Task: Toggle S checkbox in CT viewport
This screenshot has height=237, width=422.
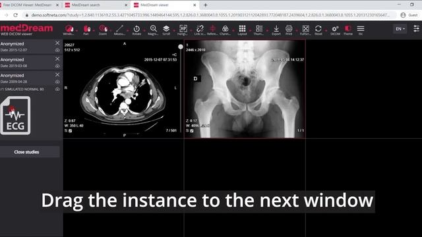Action: click(x=71, y=131)
